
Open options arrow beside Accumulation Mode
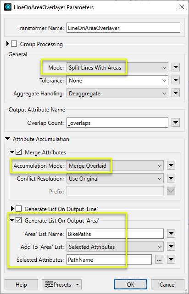click(171, 165)
